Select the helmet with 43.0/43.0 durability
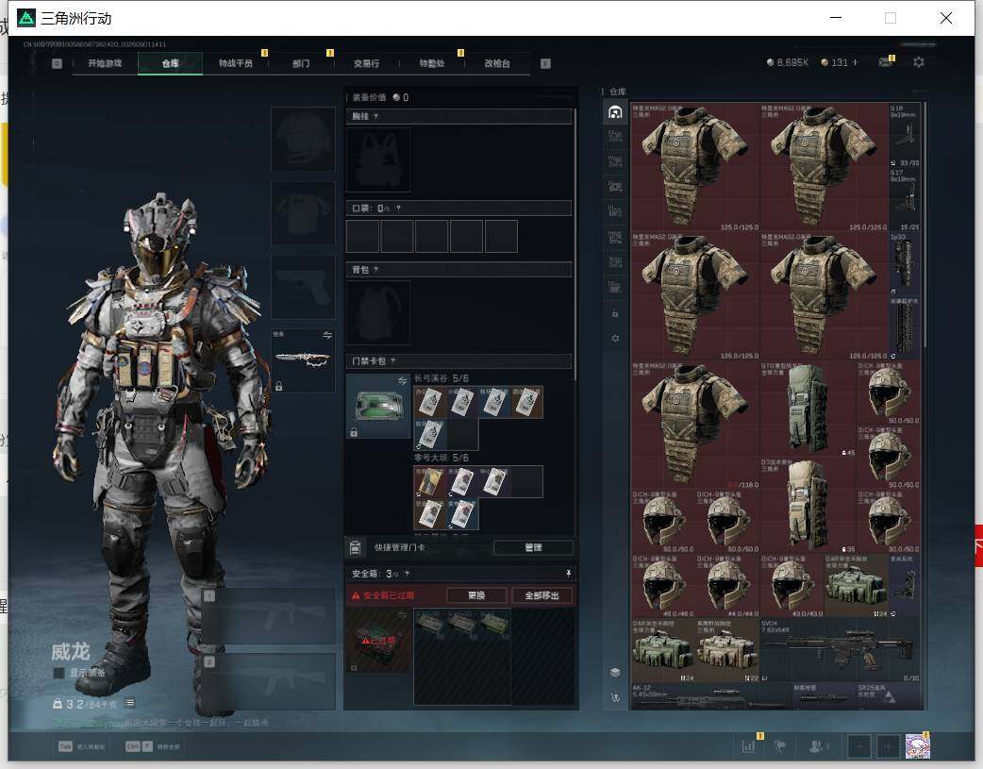The height and width of the screenshot is (769, 983). (x=791, y=585)
